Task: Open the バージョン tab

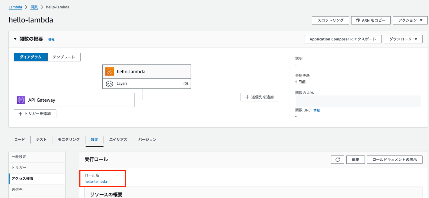Action: (147, 139)
